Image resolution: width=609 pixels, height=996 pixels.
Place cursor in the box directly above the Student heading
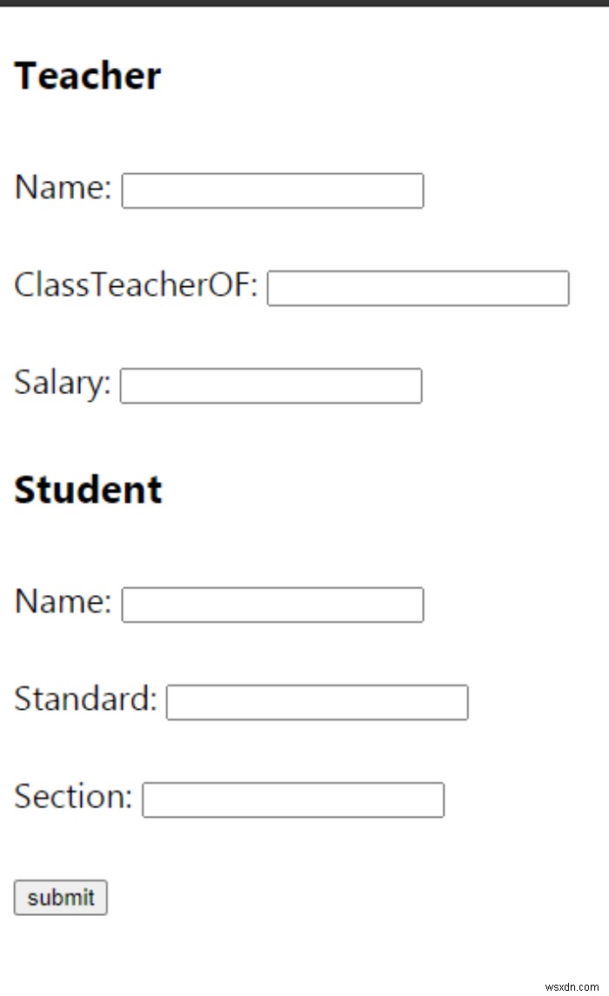pos(271,385)
